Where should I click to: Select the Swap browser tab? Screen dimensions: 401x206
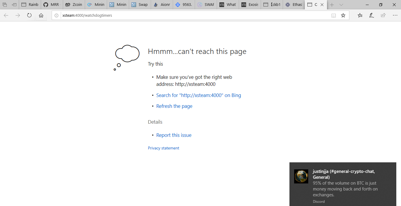click(140, 5)
